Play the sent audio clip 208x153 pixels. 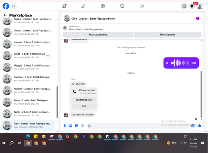[x=167, y=63]
